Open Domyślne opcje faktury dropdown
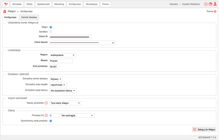Viewport: 219px width, 140px height. [63, 91]
